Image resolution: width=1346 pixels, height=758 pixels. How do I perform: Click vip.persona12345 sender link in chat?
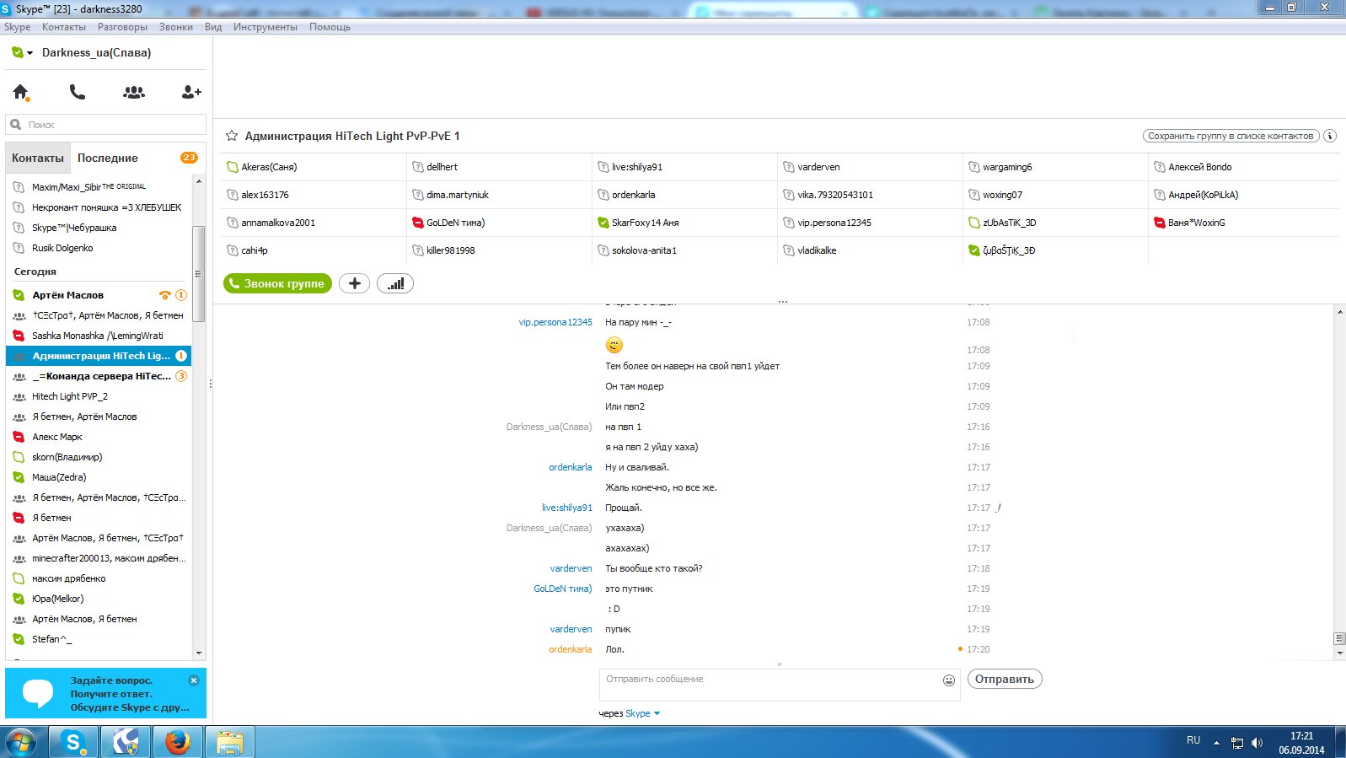pos(555,322)
